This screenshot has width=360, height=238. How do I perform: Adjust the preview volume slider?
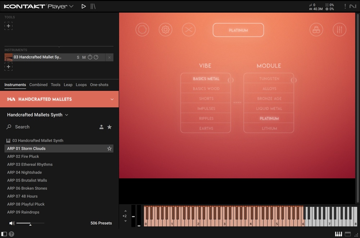(x=30, y=223)
